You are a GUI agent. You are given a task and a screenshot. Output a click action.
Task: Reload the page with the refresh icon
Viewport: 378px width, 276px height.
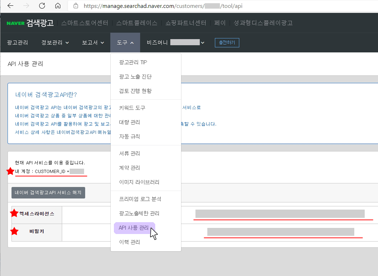point(42,6)
